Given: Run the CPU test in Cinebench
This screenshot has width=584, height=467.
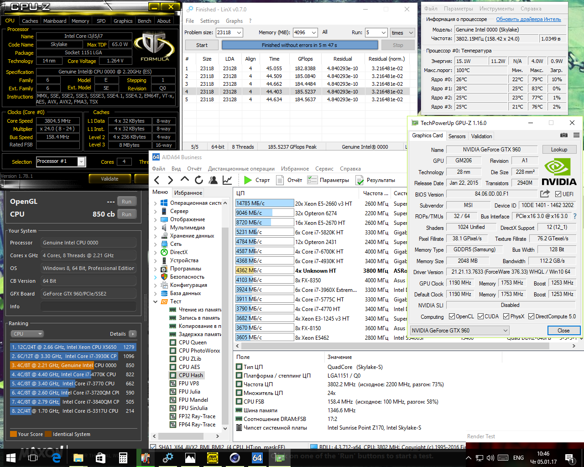Looking at the screenshot, I should [127, 214].
